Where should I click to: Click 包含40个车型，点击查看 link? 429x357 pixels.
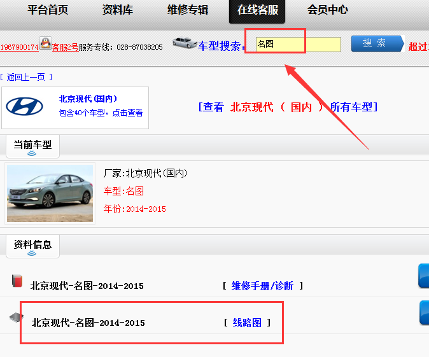coord(101,113)
